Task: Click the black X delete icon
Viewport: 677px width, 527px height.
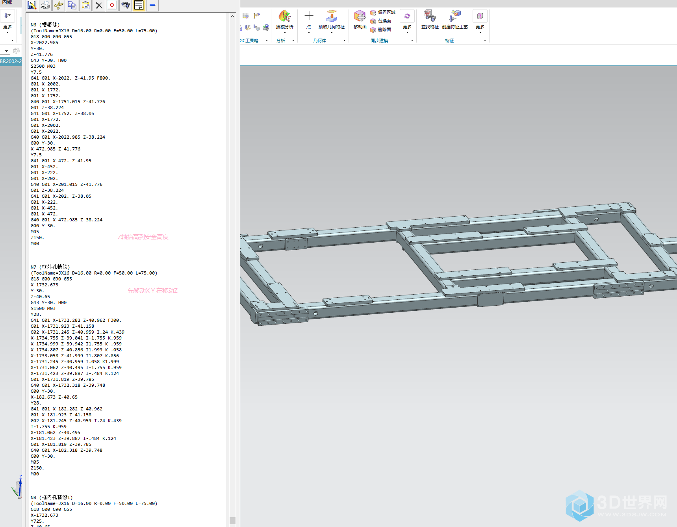Action: 99,5
